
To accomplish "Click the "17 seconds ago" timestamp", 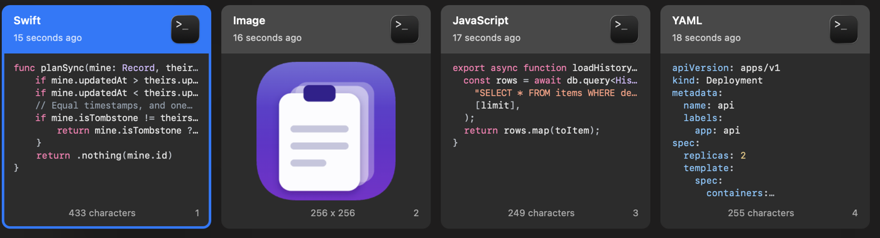I will 487,38.
